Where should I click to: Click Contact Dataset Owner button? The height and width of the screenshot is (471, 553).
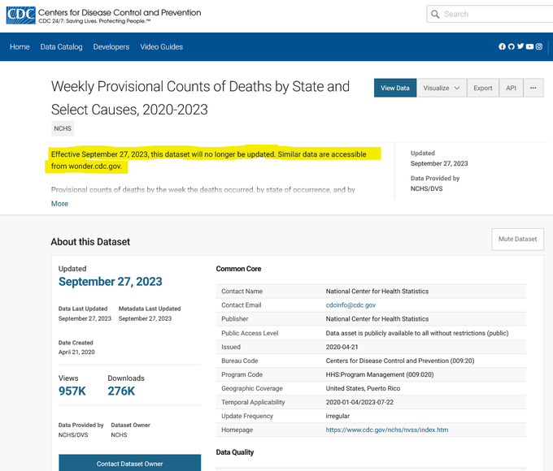pyautogui.click(x=130, y=463)
